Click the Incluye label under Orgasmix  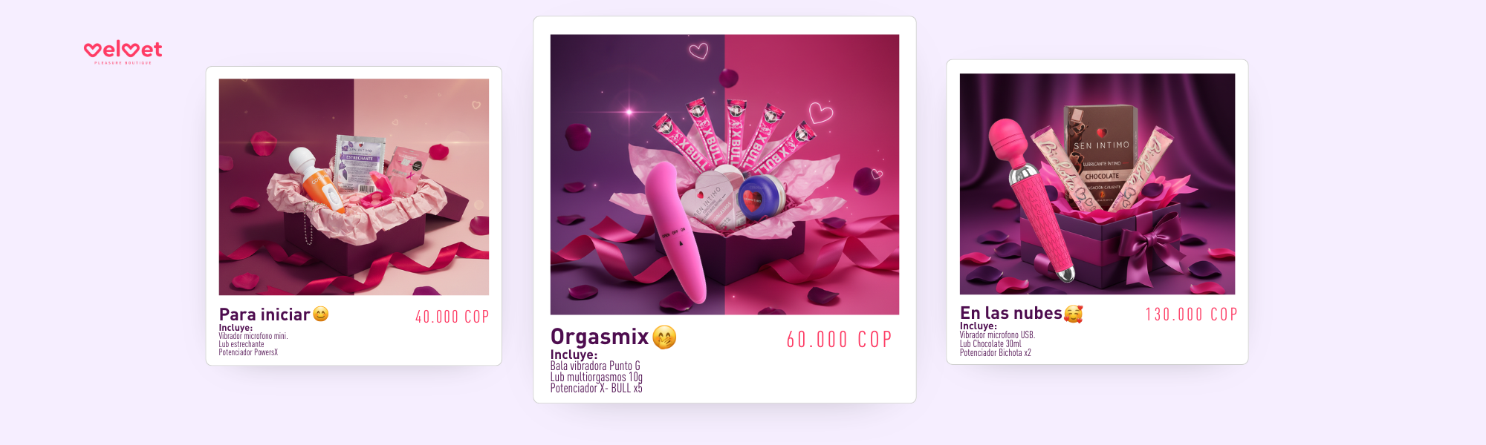click(x=574, y=355)
